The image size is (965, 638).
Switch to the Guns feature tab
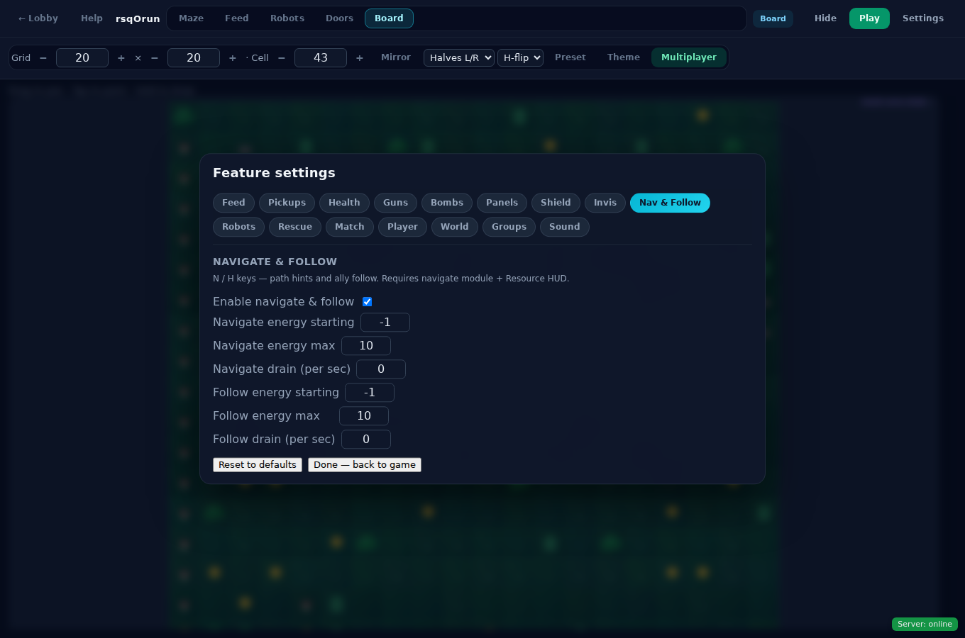(395, 203)
